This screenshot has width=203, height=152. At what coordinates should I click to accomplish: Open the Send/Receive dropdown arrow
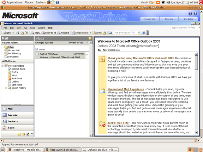point(91,33)
